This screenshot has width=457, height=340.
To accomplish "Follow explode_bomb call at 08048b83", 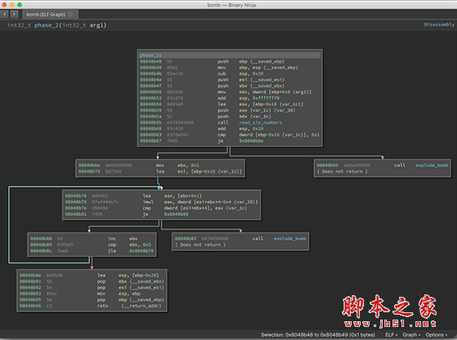I will click(290, 238).
